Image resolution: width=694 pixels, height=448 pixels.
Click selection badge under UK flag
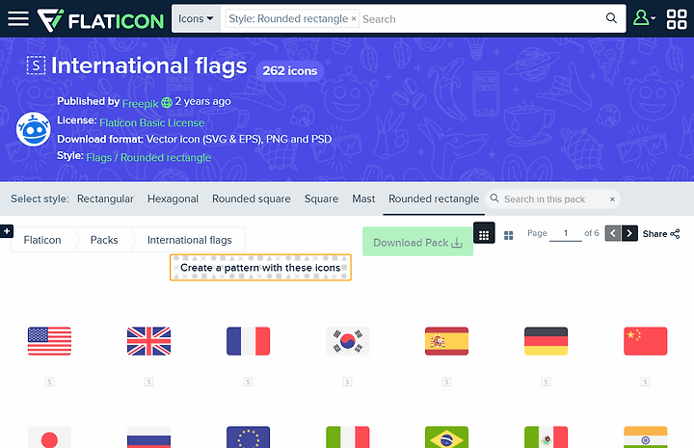[x=148, y=382]
